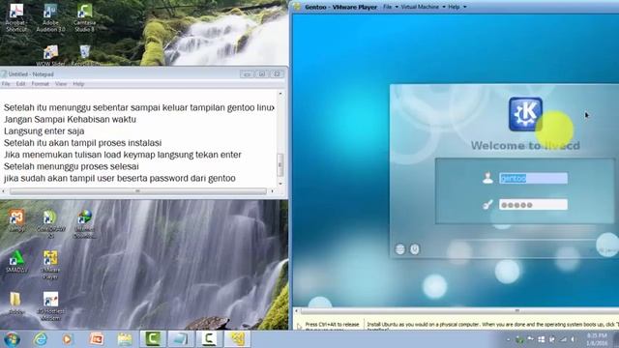Click Notepad's vertical scroll up arrow
The image size is (619, 348).
(x=280, y=94)
